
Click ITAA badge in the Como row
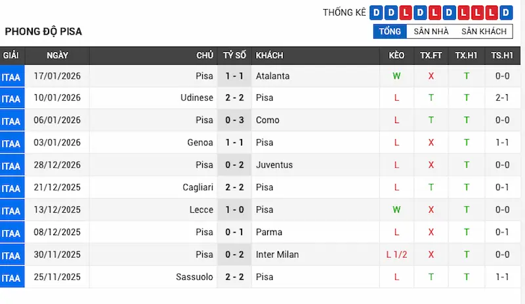coord(11,121)
